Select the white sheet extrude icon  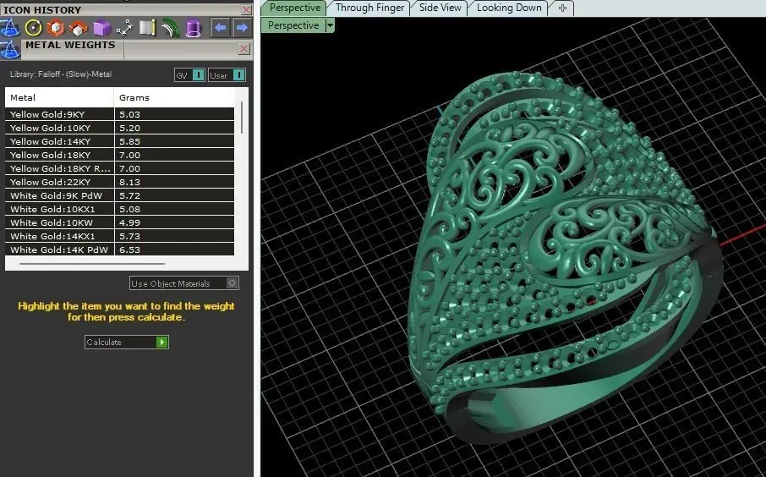pos(147,28)
